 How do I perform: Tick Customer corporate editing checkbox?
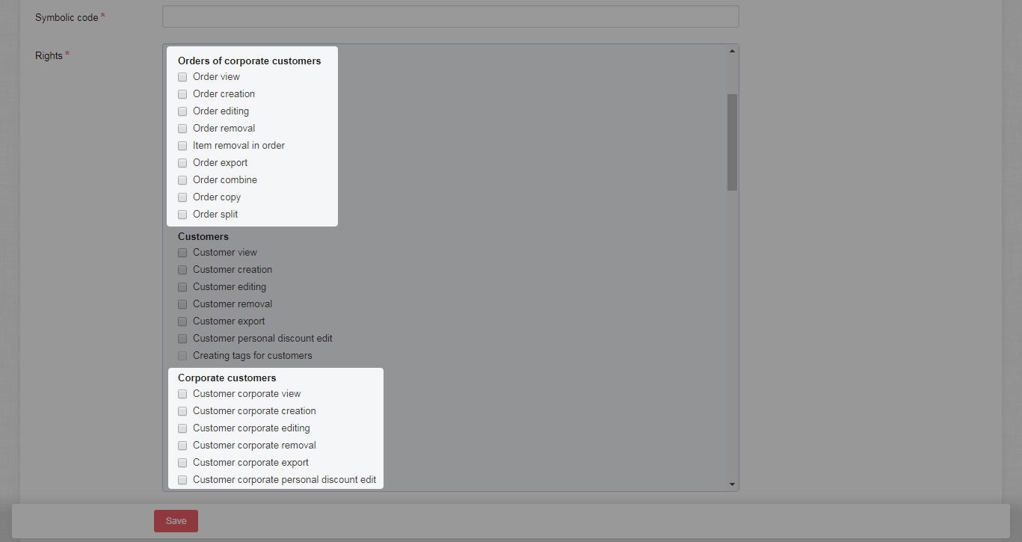[182, 428]
